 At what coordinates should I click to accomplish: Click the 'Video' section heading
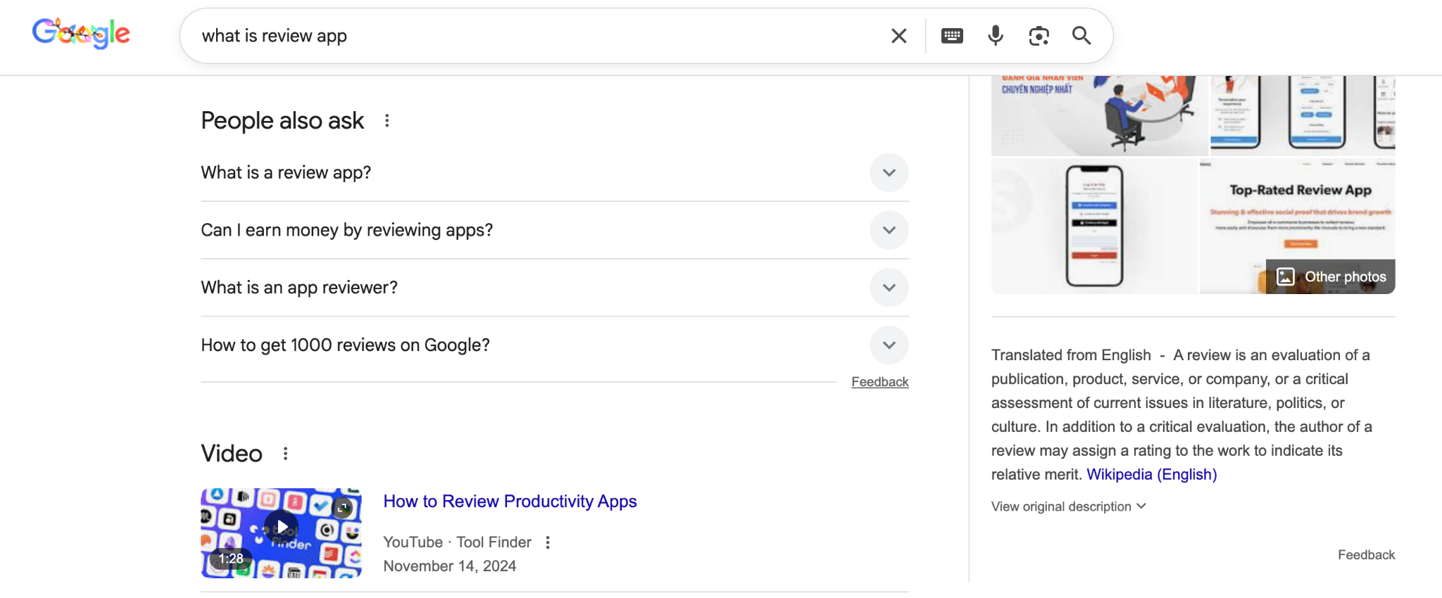click(232, 454)
